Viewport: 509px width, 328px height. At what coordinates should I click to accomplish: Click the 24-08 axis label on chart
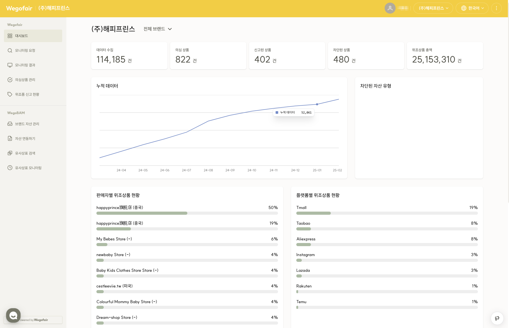[208, 170]
